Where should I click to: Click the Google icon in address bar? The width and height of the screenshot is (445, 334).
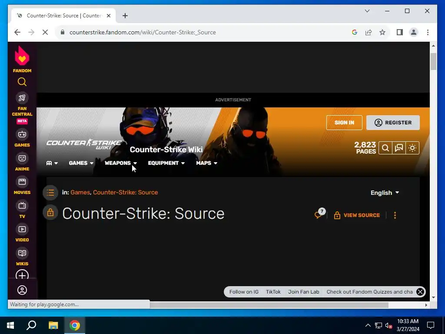355,32
